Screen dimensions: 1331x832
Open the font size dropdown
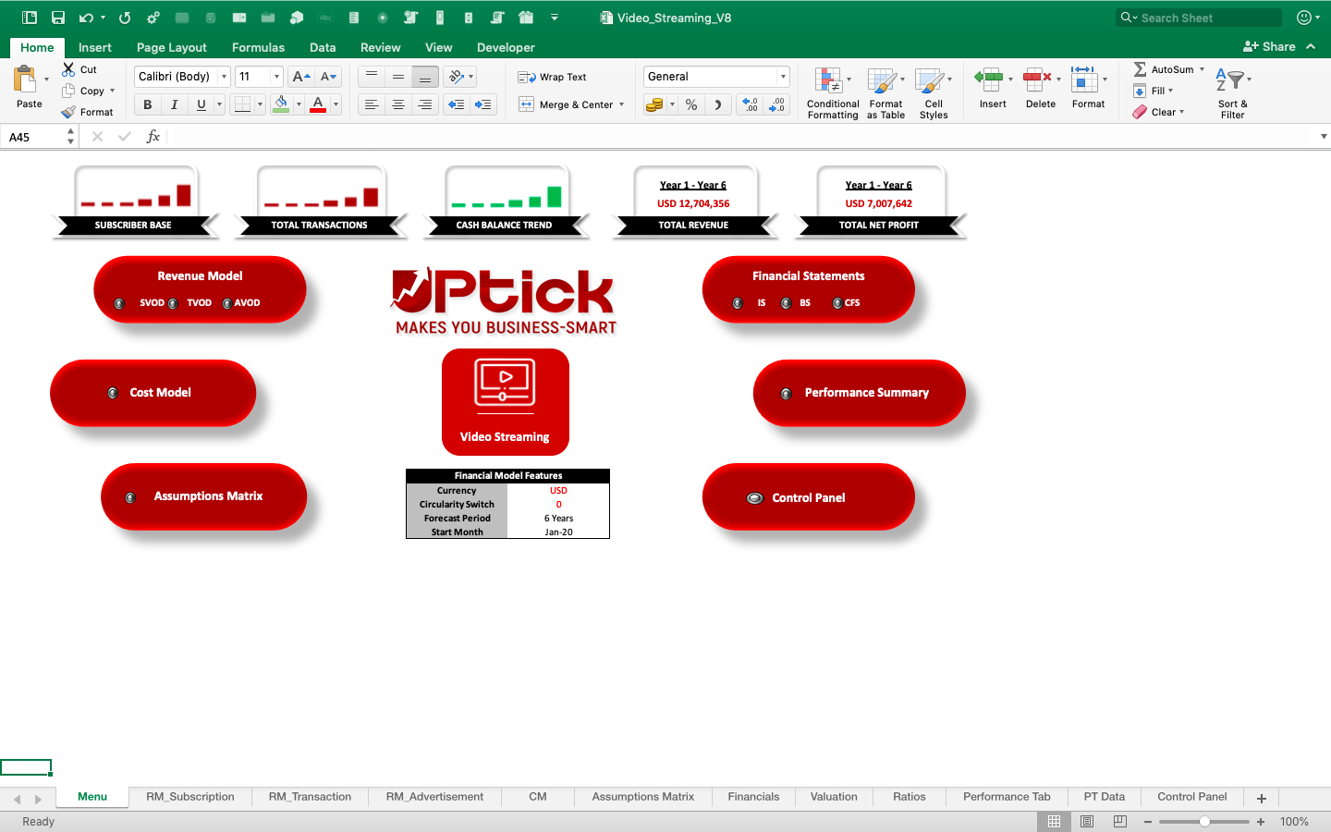pyautogui.click(x=276, y=77)
